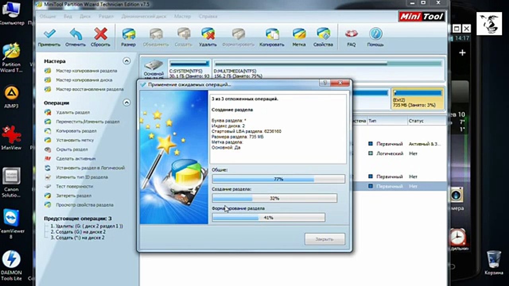Select pending operation 2. Создать (G:) на диске 2

coord(78,232)
